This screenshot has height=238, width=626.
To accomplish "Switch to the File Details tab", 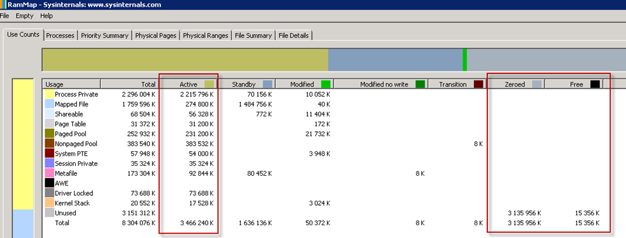I will click(x=293, y=35).
